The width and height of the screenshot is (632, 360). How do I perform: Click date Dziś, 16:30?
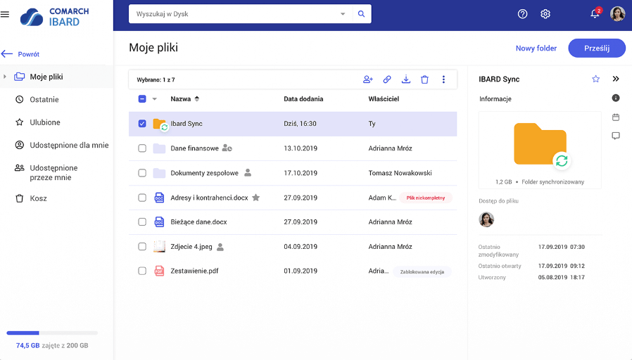click(300, 124)
